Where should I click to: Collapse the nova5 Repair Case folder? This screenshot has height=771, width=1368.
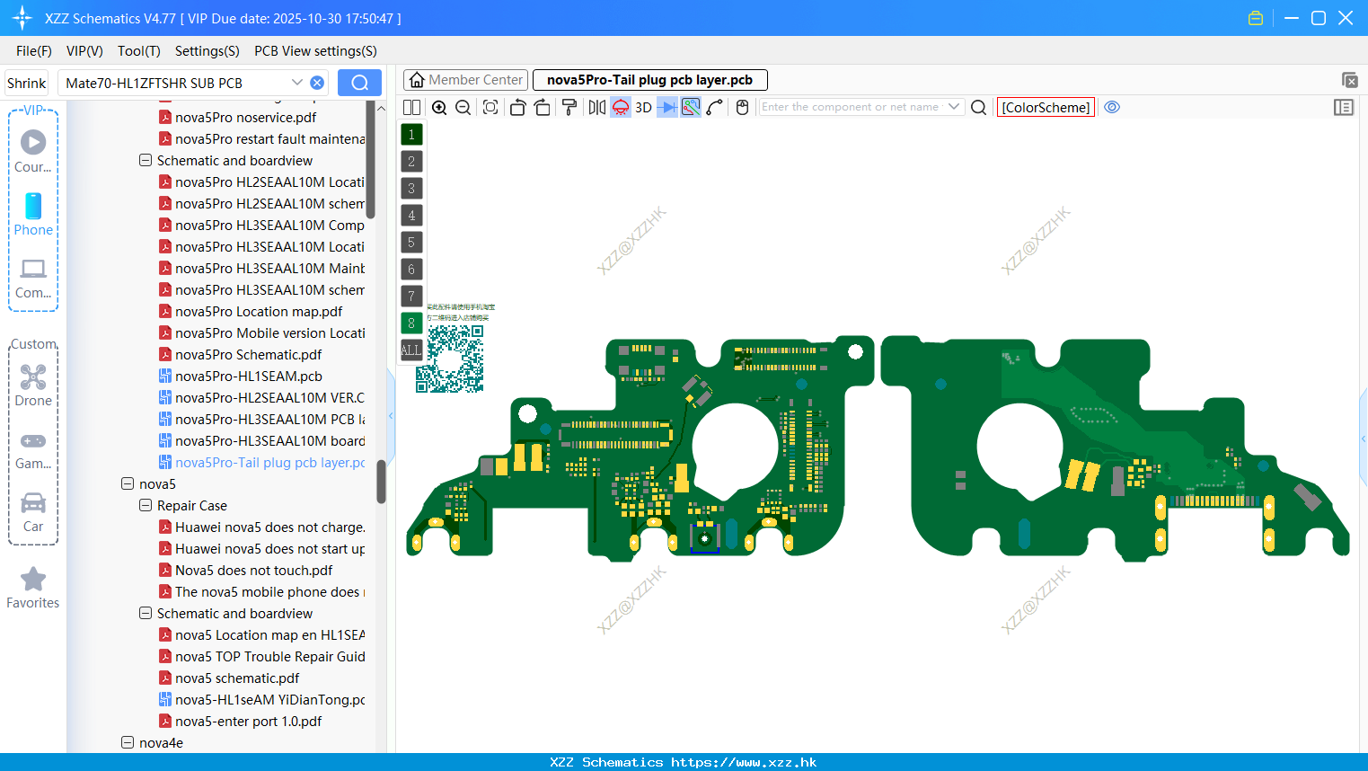(146, 505)
